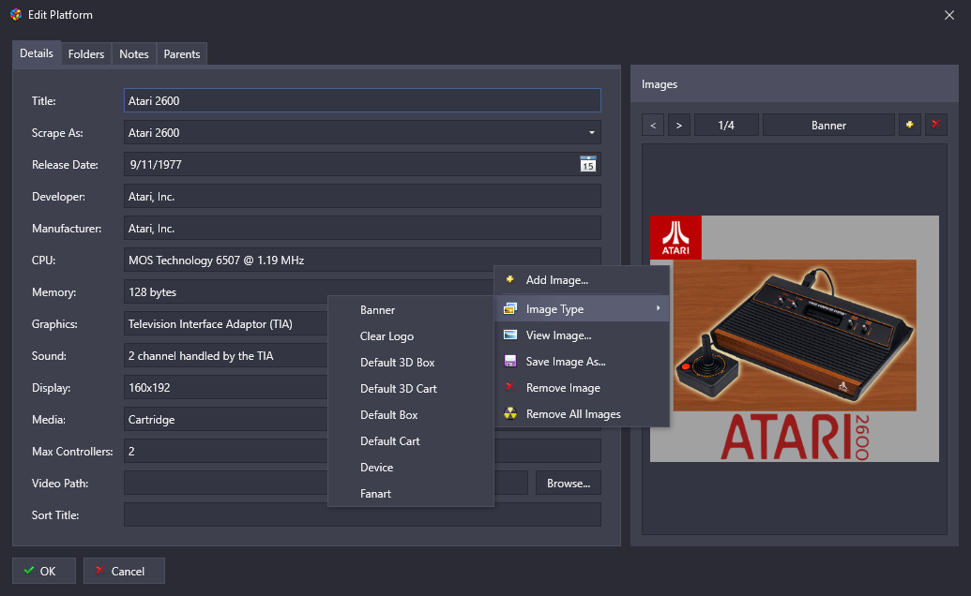Select Banner image type

pyautogui.click(x=411, y=310)
